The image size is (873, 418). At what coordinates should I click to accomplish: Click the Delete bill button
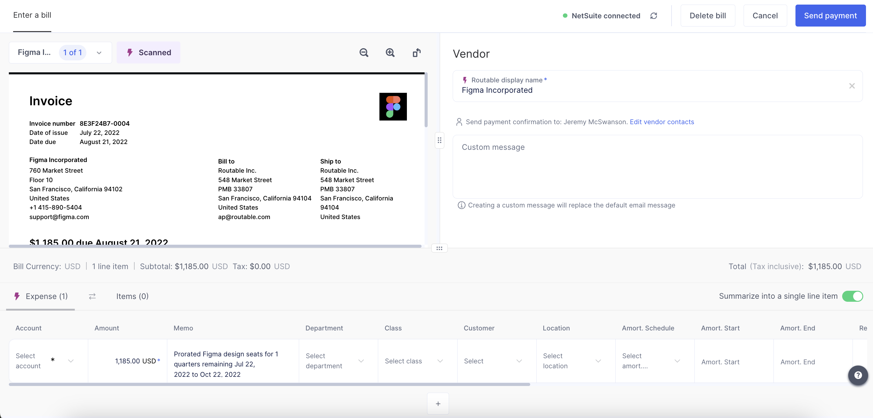(708, 16)
